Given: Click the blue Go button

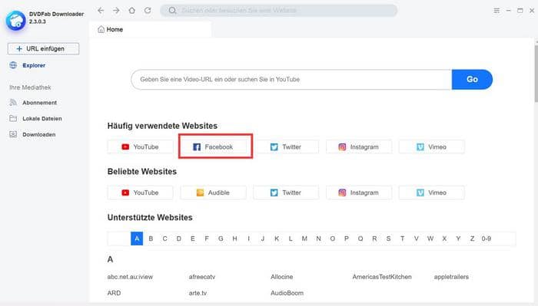Looking at the screenshot, I should 472,80.
